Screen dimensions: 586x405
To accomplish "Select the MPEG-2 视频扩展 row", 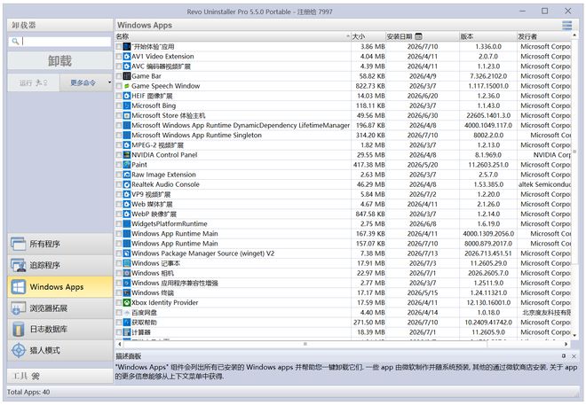I will (343, 145).
